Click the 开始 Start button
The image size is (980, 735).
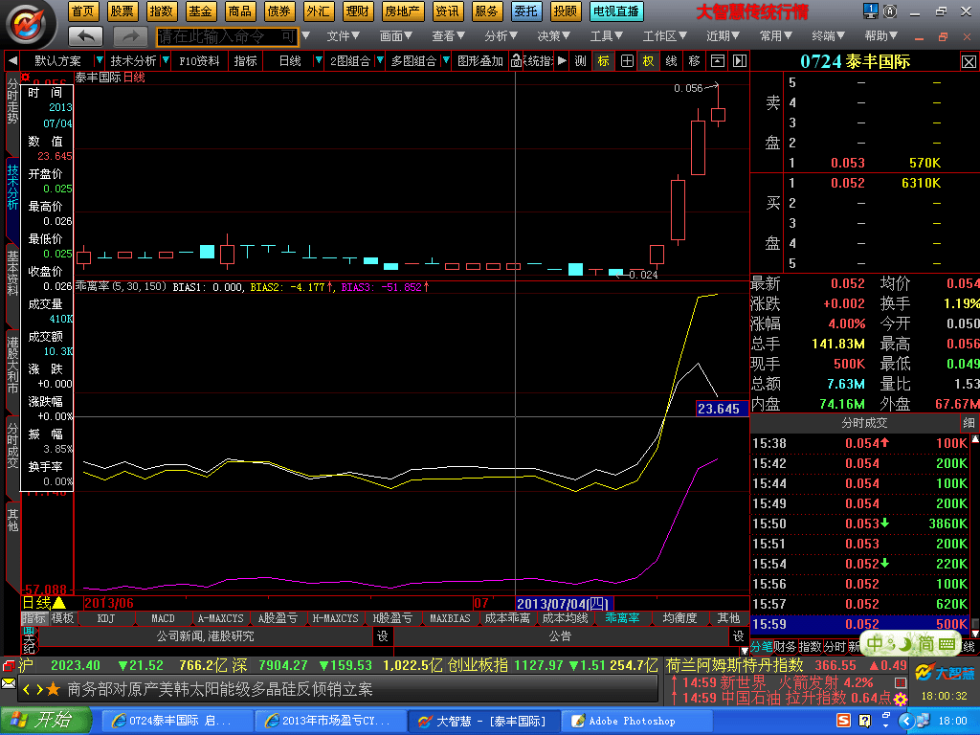(x=45, y=720)
